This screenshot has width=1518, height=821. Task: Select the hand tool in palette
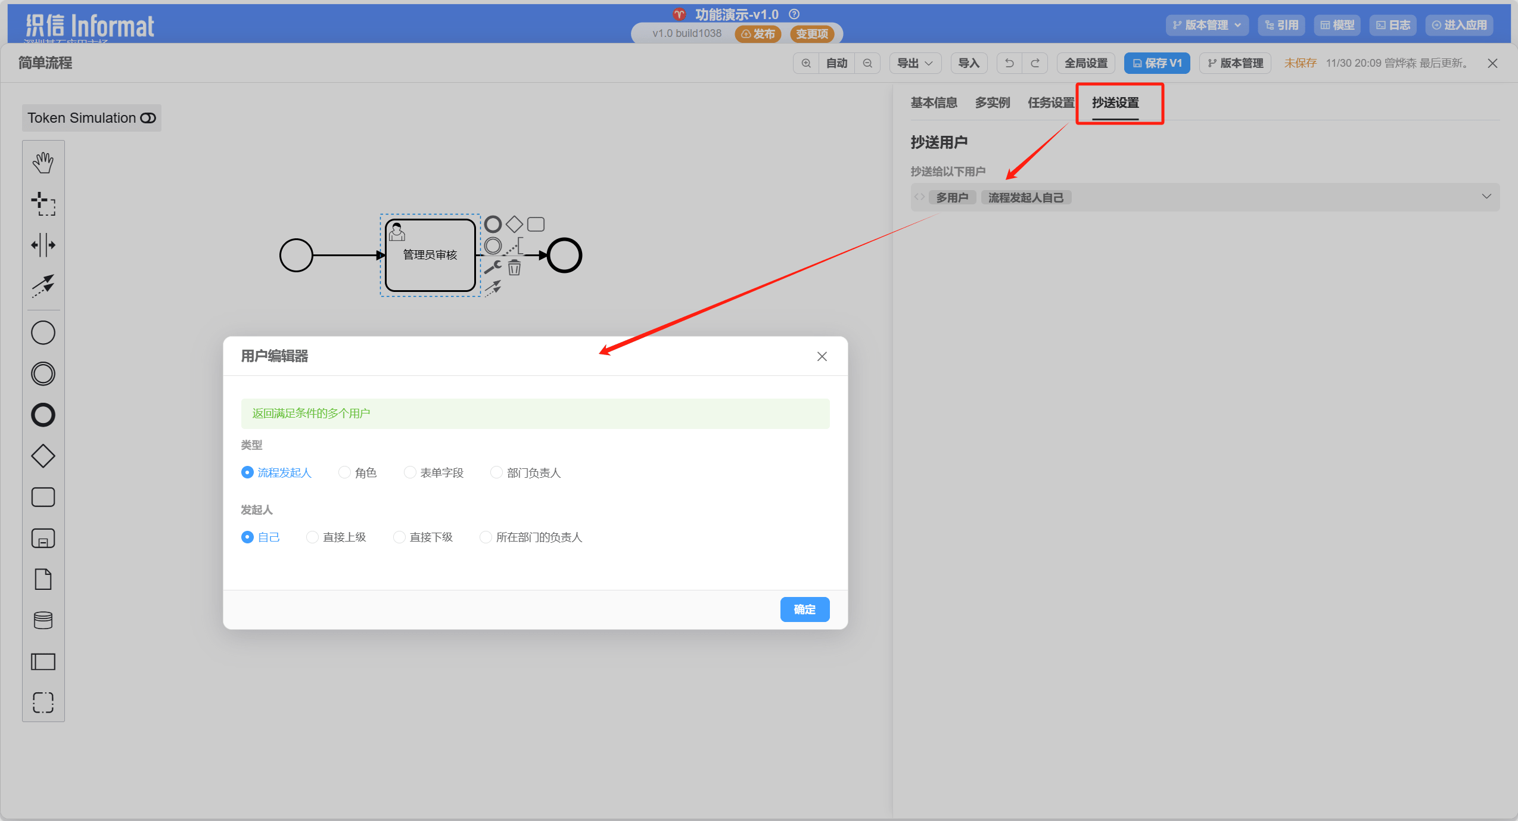click(43, 163)
